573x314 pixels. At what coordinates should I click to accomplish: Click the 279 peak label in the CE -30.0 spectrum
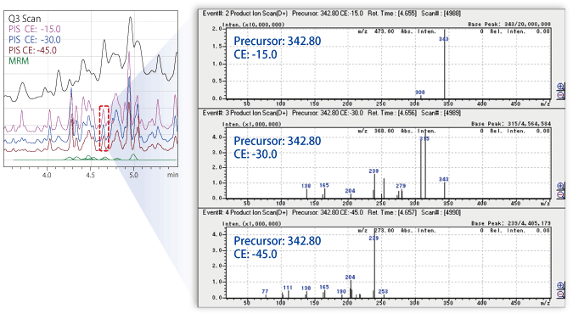tap(401, 186)
